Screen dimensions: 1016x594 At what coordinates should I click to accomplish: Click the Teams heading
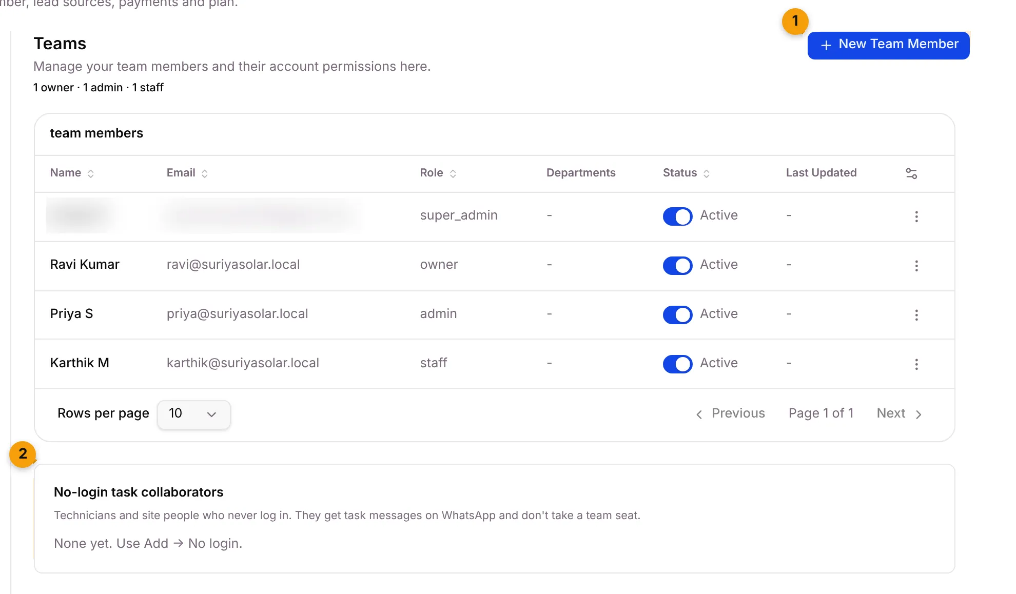click(60, 44)
